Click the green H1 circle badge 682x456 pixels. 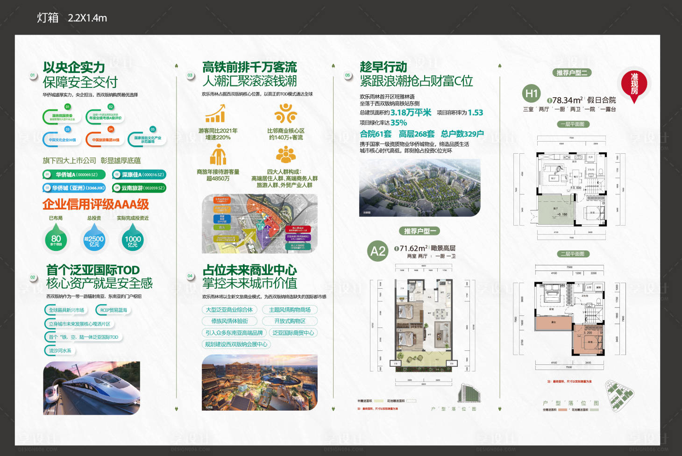(532, 94)
